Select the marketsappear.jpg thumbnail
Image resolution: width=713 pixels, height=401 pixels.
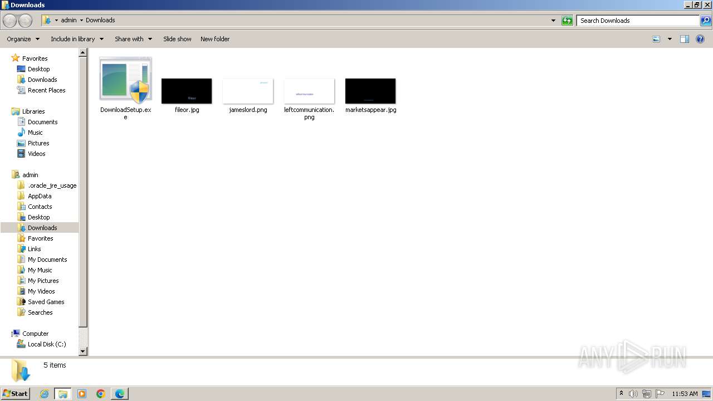tap(370, 91)
